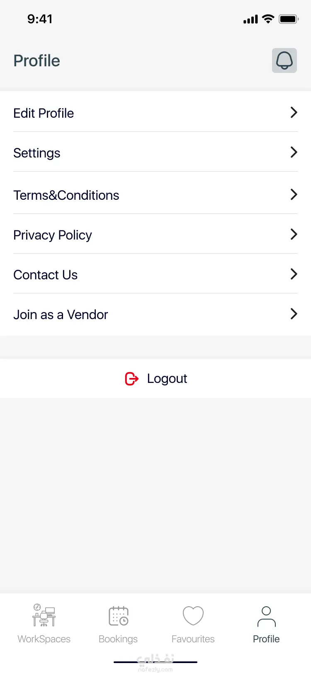Tap the WorkSpaces desk icon
The width and height of the screenshot is (311, 673).
44,615
